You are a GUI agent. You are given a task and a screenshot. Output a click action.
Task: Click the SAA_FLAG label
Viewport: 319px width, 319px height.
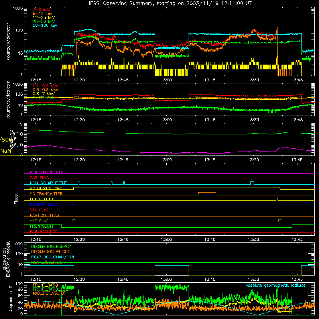[39, 210]
